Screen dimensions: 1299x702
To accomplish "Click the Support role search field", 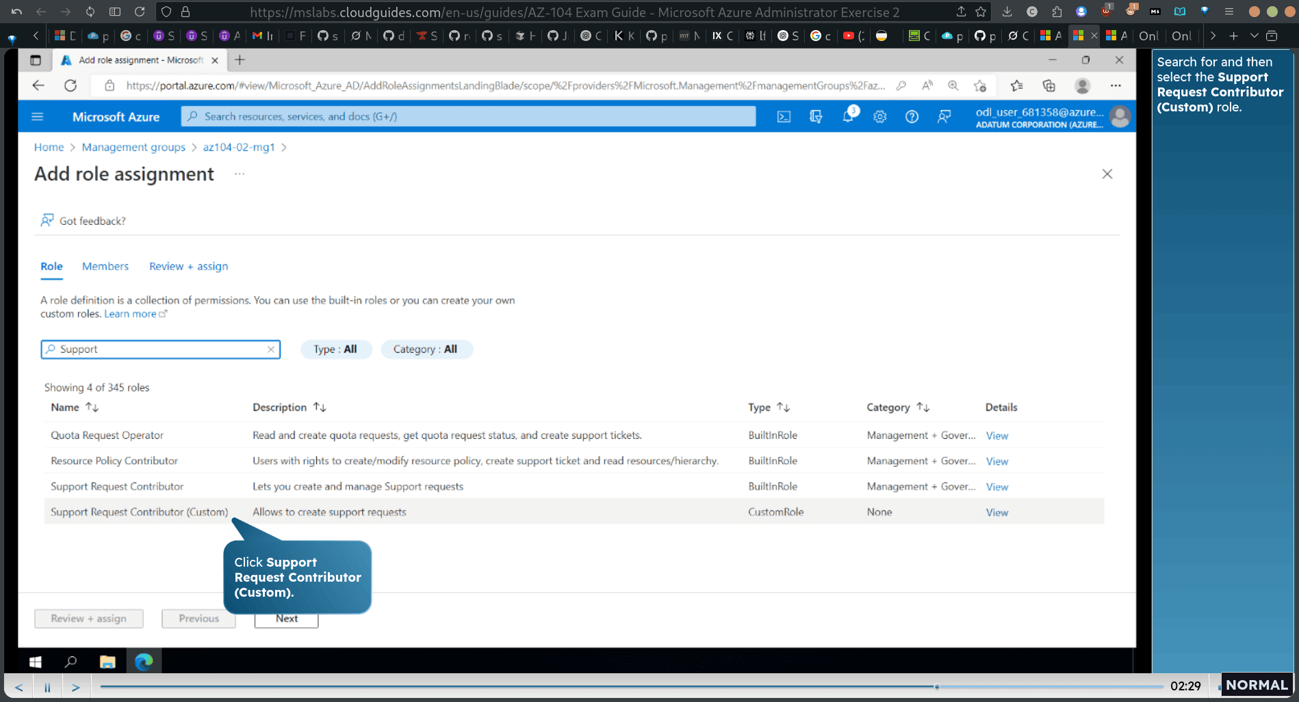I will click(x=161, y=349).
